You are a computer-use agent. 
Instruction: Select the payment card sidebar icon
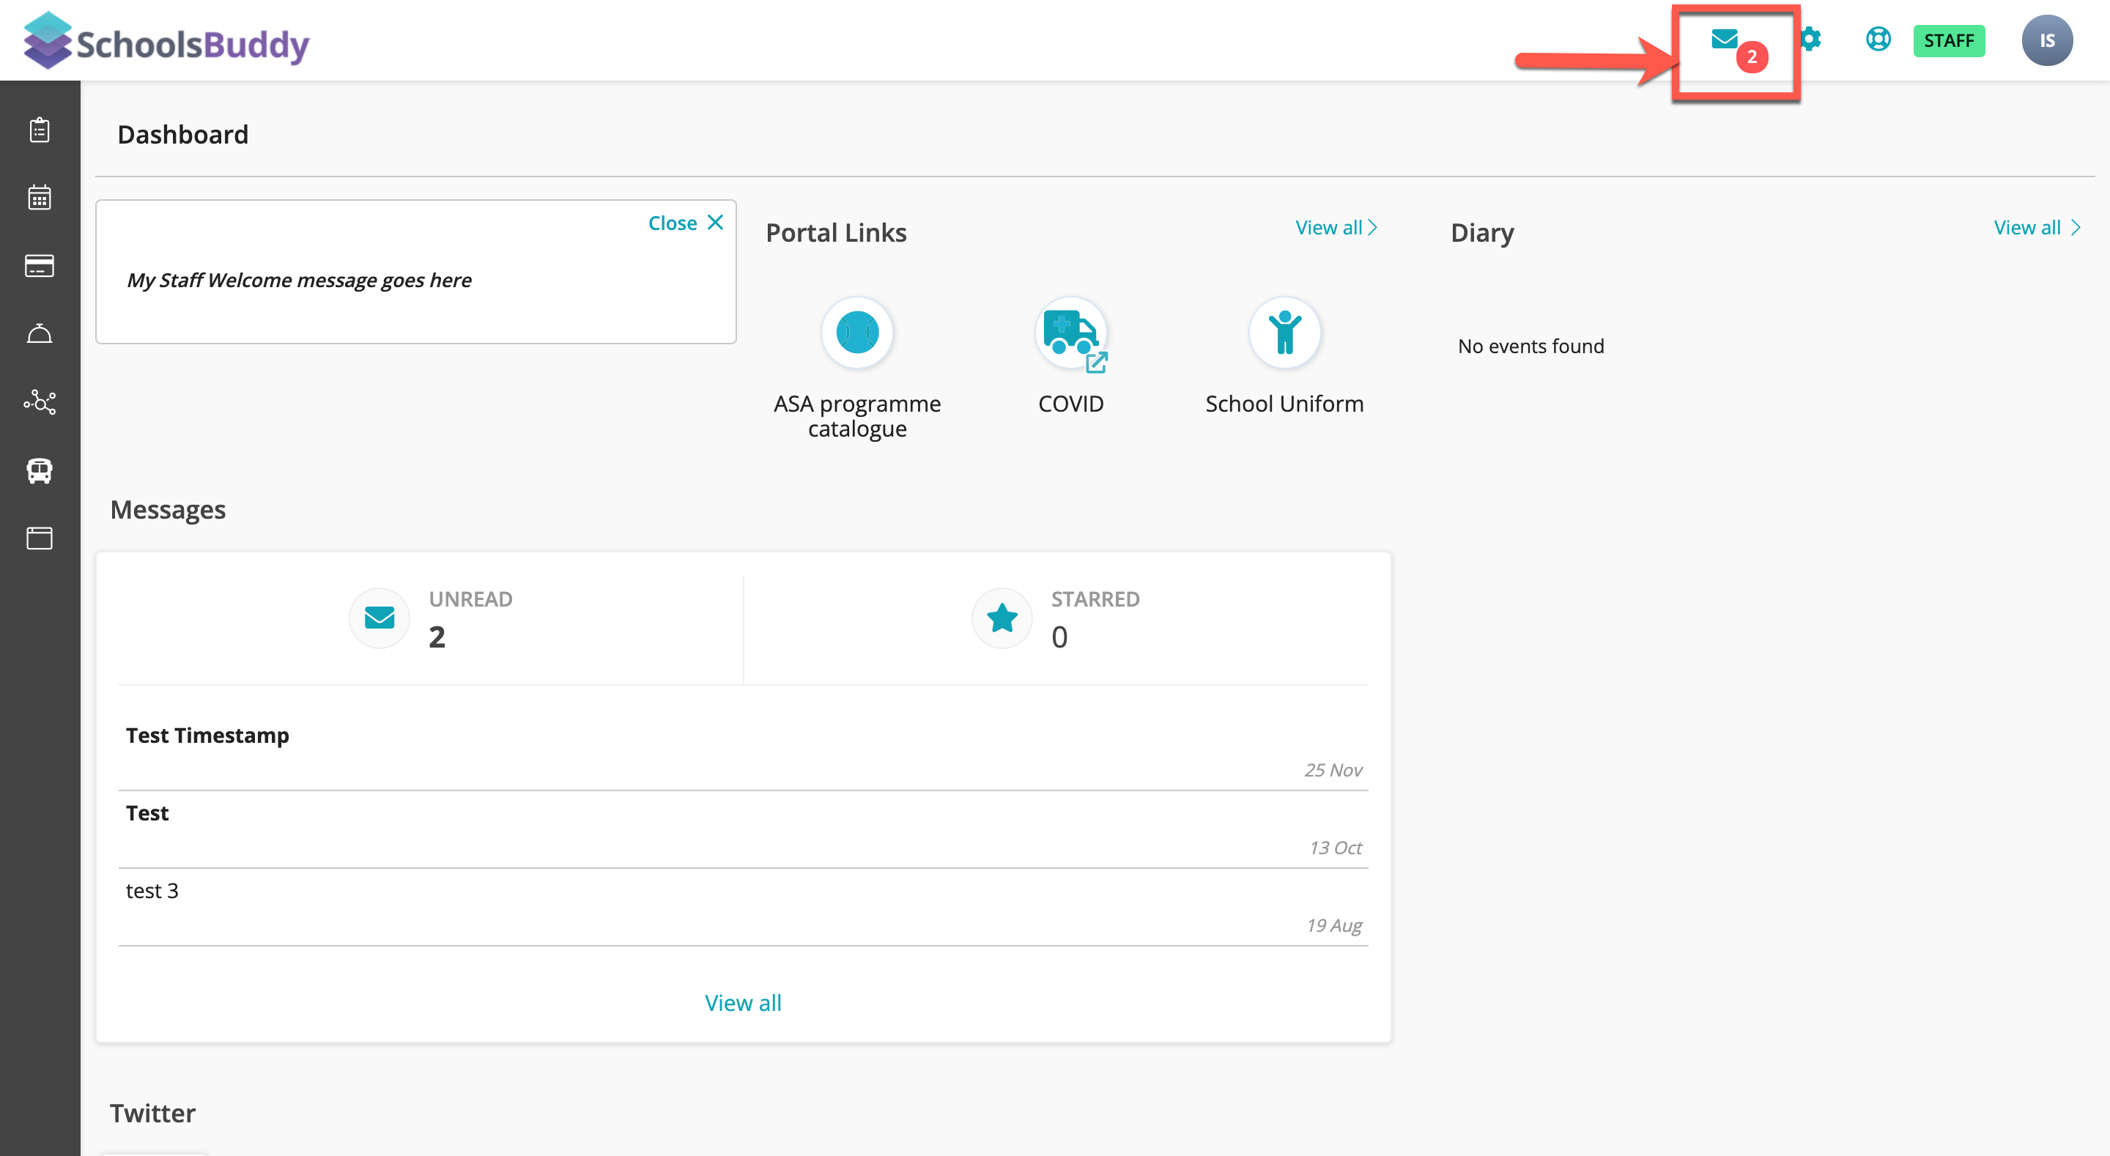click(x=40, y=265)
